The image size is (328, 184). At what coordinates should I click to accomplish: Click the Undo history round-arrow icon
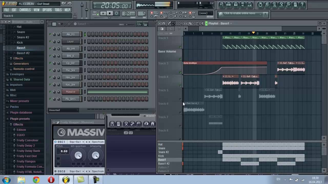point(260,5)
